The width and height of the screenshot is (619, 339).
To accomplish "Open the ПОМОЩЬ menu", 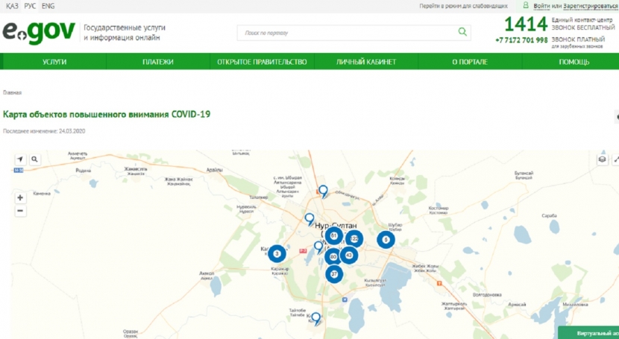I will [574, 62].
